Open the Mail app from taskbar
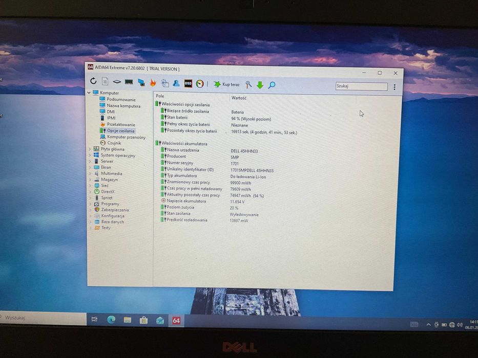The height and width of the screenshot is (358, 478). point(160,321)
